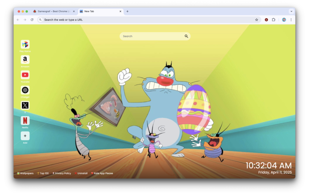Open the Chrome three-dot menu
This screenshot has height=193, width=309.
(x=291, y=20)
